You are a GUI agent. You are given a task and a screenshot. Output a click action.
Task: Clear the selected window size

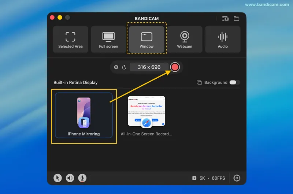[x=116, y=67]
